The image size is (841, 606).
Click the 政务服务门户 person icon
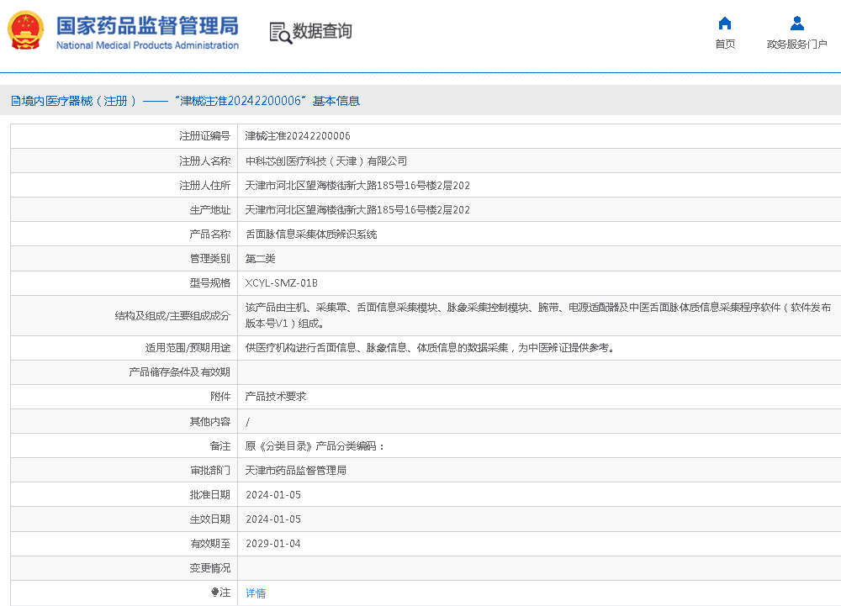(796, 24)
